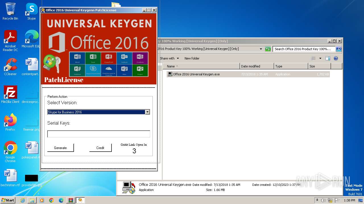Toggle the preview pane button

[328, 58]
